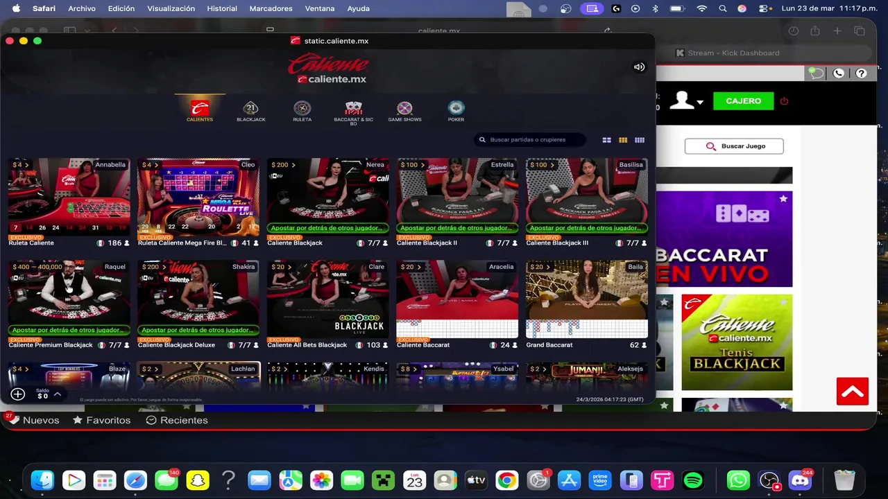The height and width of the screenshot is (499, 888).
Task: Open the Historial menu in the menu bar
Action: tap(222, 8)
